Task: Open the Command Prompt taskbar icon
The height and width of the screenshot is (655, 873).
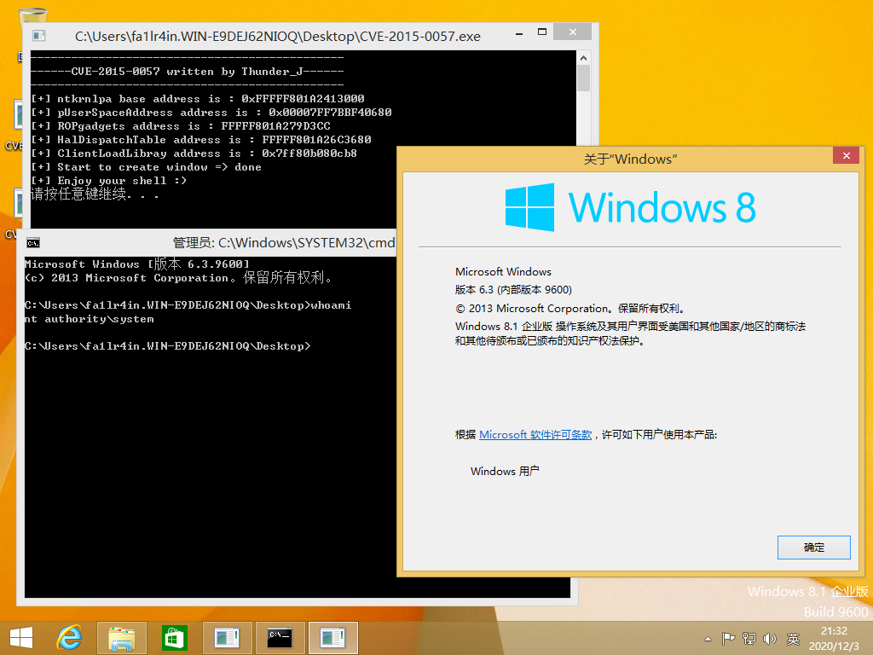Action: [280, 637]
